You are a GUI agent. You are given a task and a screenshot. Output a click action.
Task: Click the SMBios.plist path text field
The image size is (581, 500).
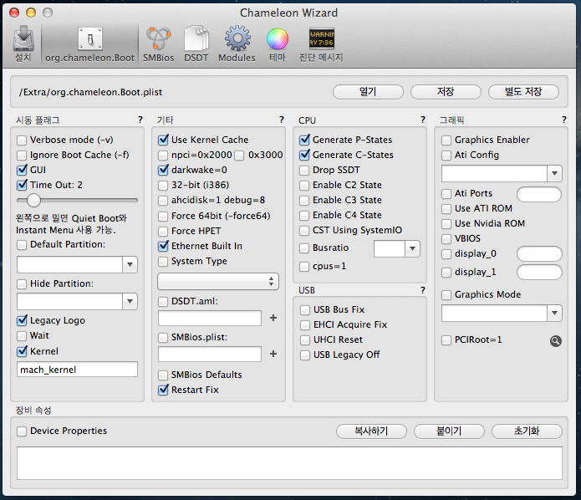210,354
